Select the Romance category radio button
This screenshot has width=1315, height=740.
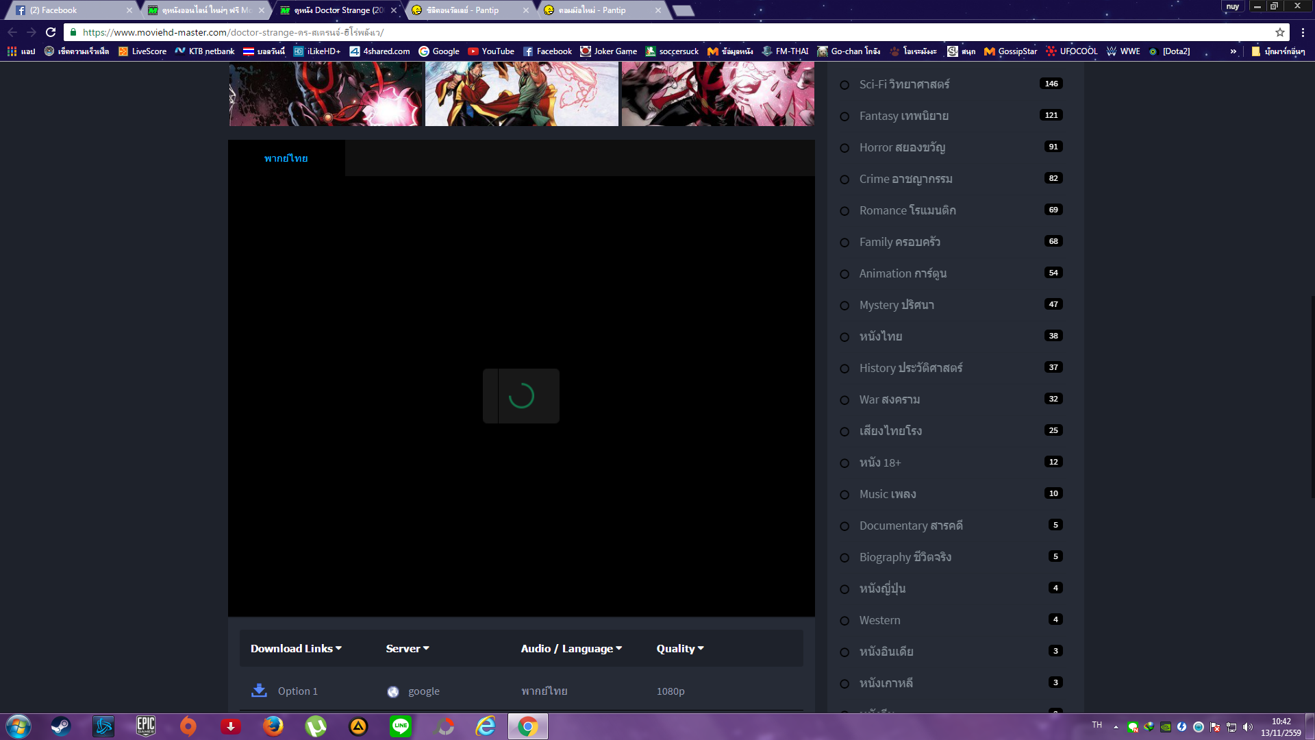pyautogui.click(x=844, y=211)
